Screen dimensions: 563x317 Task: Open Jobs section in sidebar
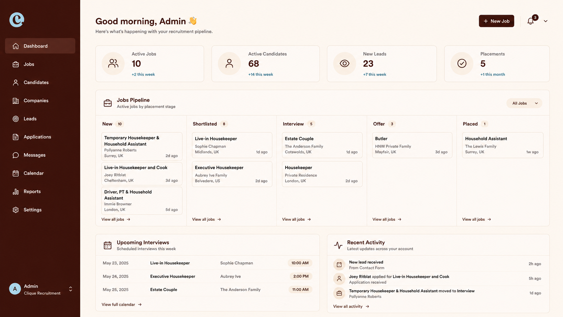pyautogui.click(x=40, y=64)
